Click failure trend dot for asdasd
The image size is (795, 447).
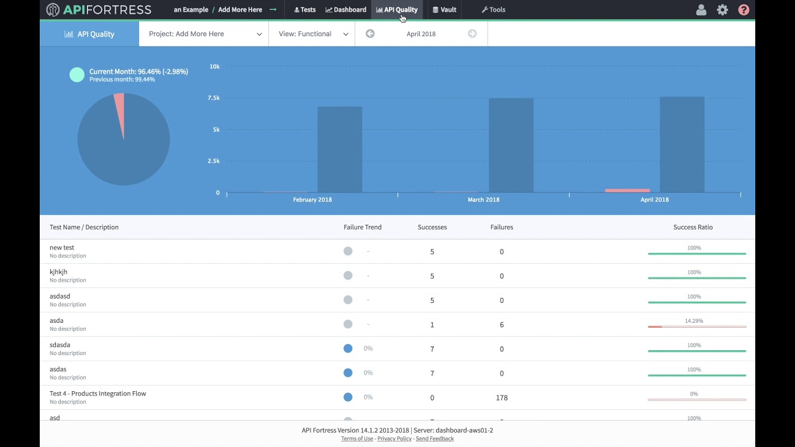click(x=348, y=300)
